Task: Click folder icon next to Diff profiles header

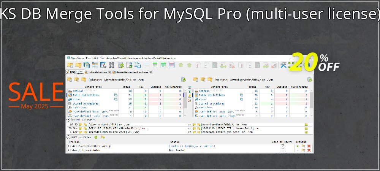Action: (x=103, y=137)
